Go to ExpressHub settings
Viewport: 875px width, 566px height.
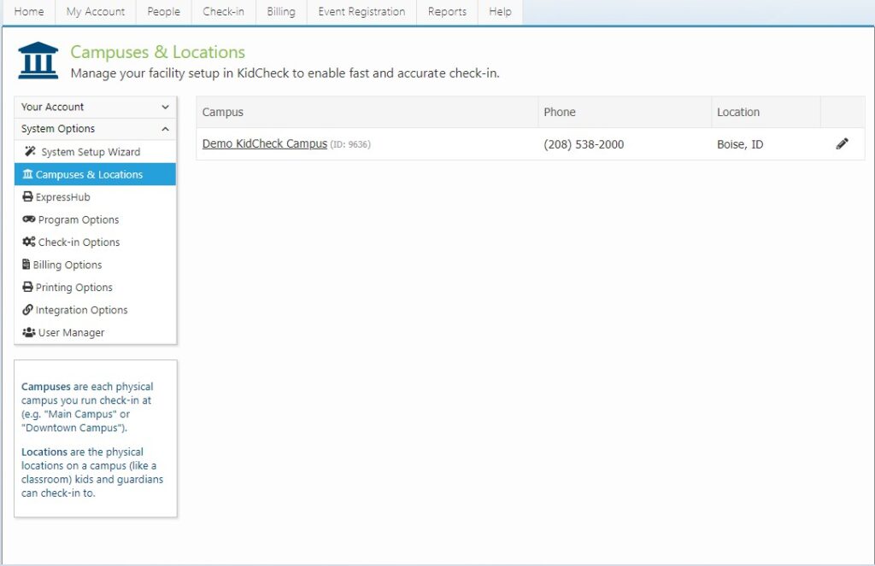[96, 197]
